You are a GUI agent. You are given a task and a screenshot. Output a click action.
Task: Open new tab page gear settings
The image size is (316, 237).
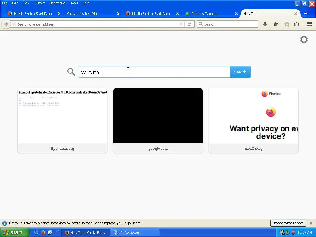[304, 39]
